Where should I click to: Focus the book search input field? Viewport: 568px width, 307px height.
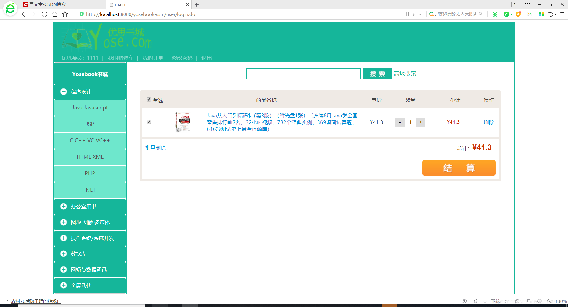coord(303,74)
